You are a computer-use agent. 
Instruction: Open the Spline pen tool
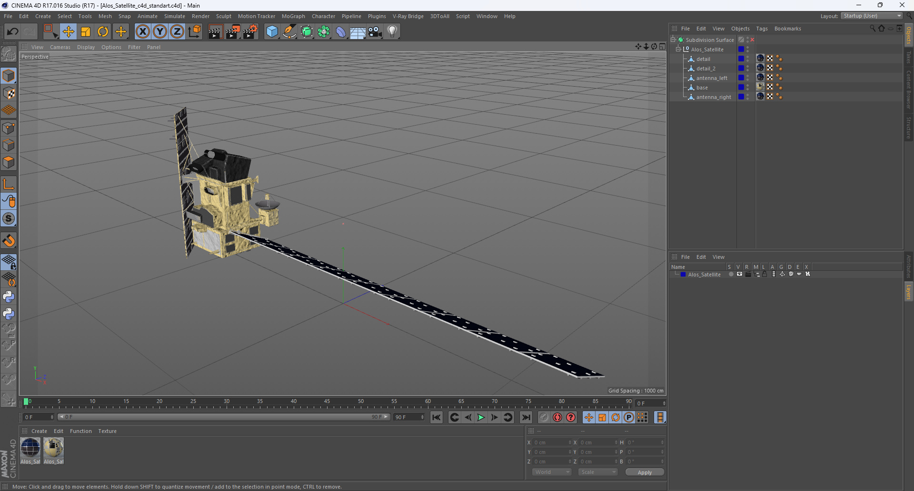289,32
